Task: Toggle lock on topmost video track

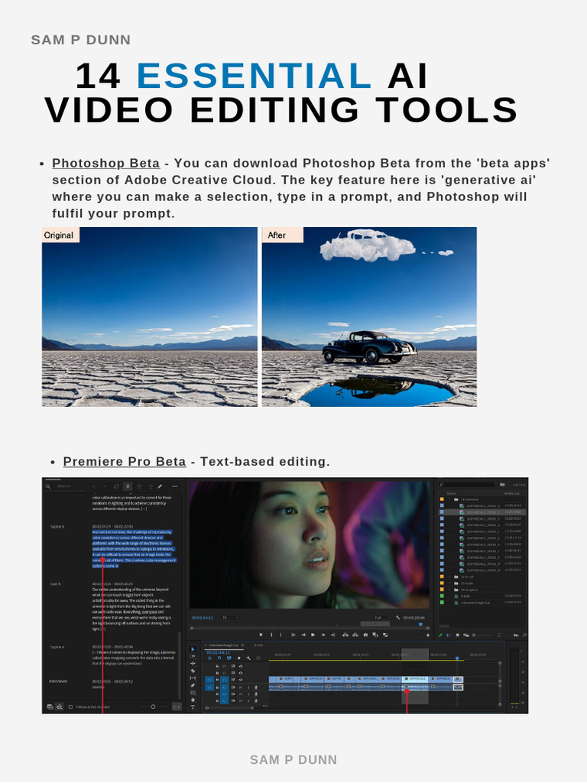Action: pos(217,666)
